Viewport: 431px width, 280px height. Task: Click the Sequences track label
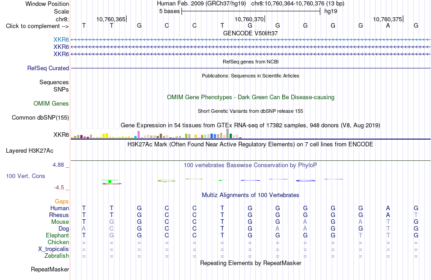[54, 82]
